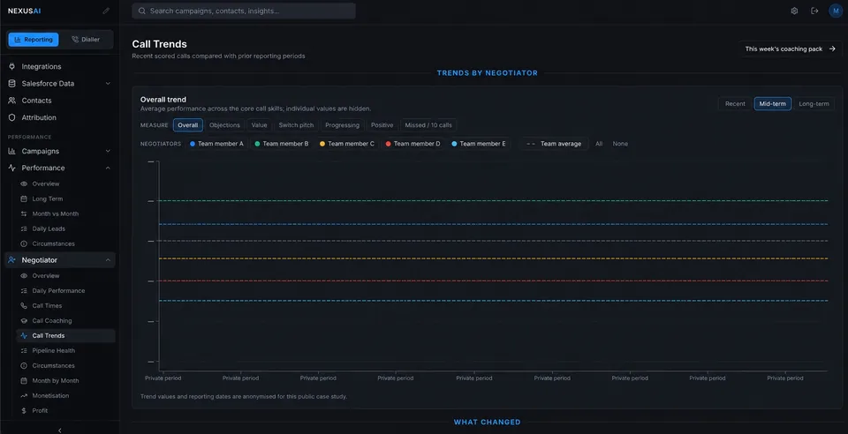
Task: Click the icon beside Pipeline Health
Action: coord(24,351)
